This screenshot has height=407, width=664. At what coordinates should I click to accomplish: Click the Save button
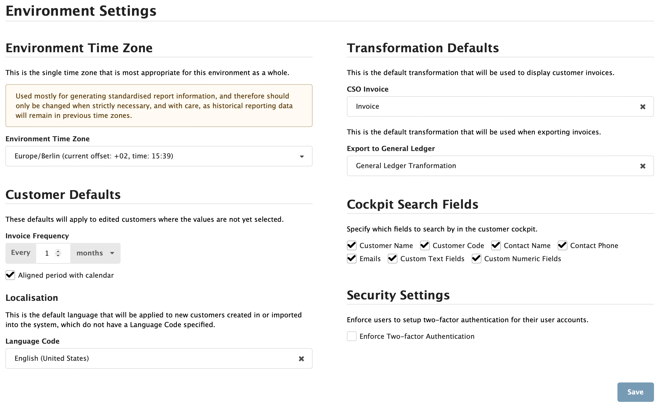pyautogui.click(x=635, y=392)
